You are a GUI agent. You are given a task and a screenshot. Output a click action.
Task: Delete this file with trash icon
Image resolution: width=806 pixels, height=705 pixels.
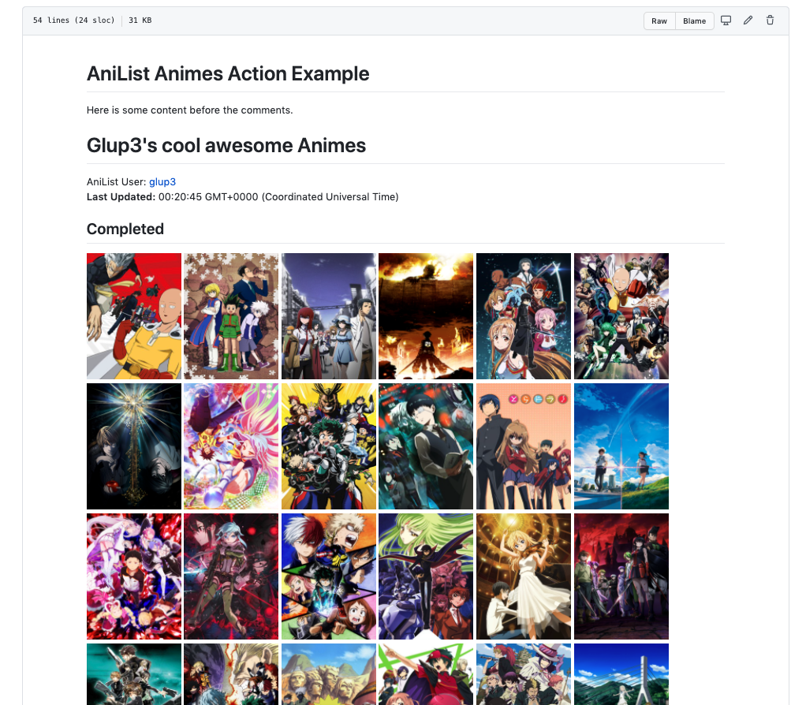(770, 21)
